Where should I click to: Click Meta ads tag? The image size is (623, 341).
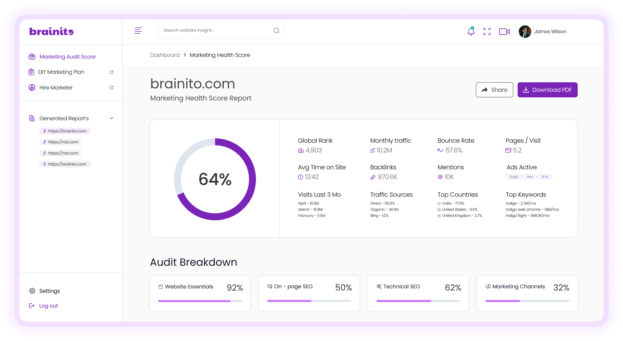click(530, 177)
